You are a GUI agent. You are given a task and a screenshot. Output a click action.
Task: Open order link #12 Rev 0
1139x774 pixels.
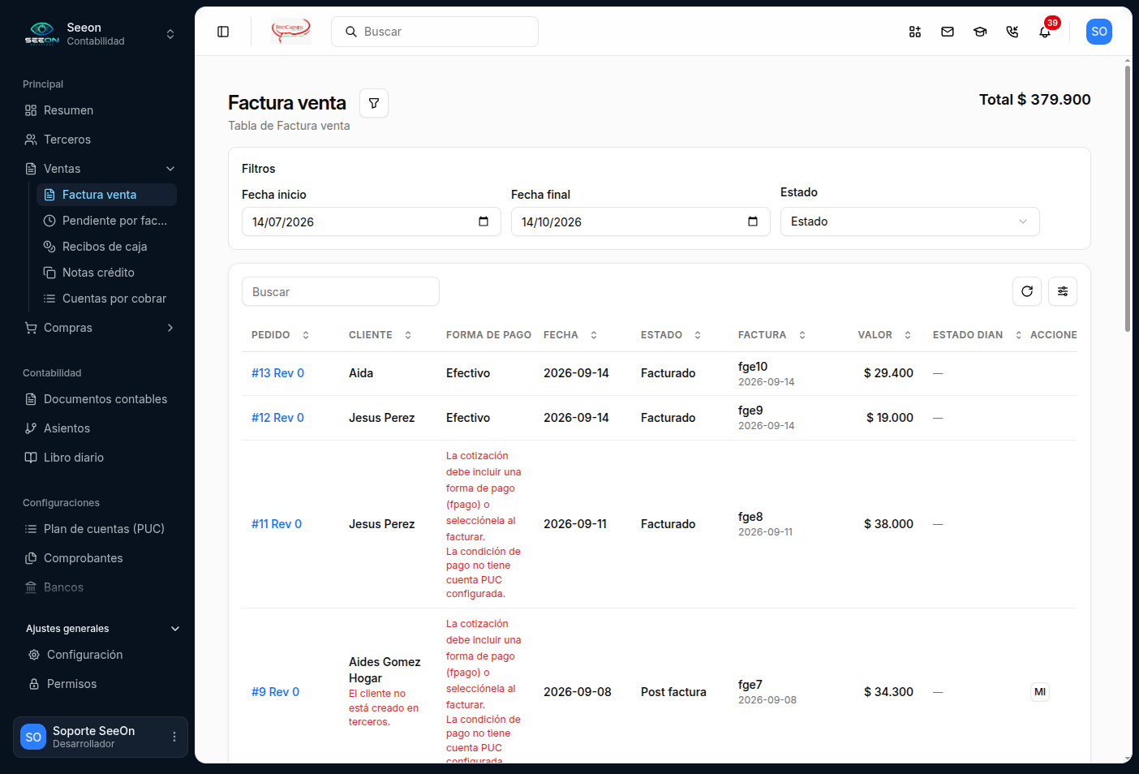click(277, 418)
